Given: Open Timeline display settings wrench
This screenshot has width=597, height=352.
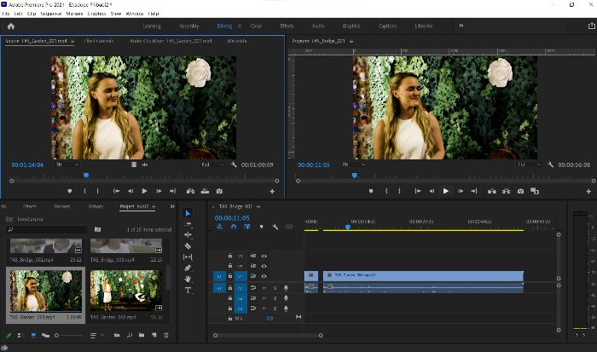Looking at the screenshot, I should point(275,227).
